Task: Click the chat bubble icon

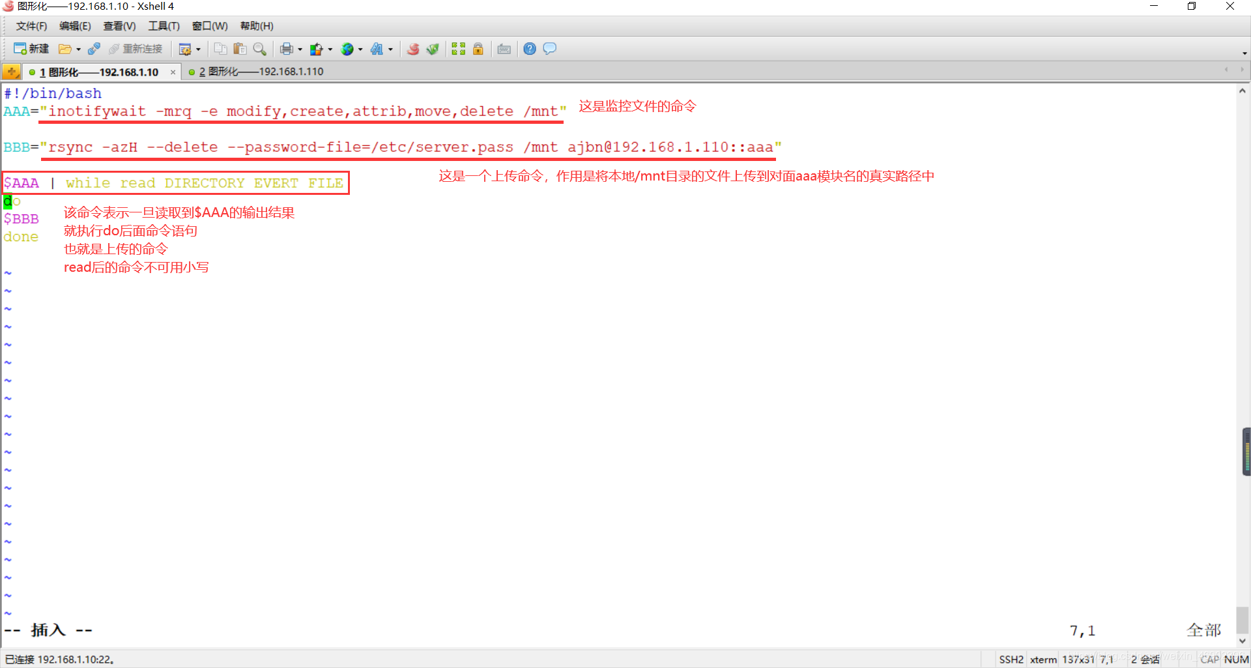Action: [550, 49]
